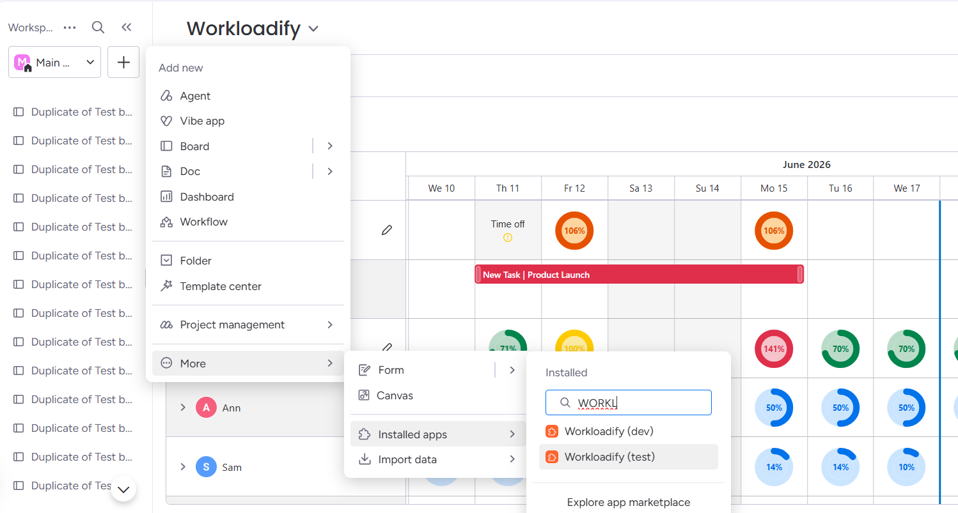Select Workloadify (test) app
958x513 pixels.
629,457
